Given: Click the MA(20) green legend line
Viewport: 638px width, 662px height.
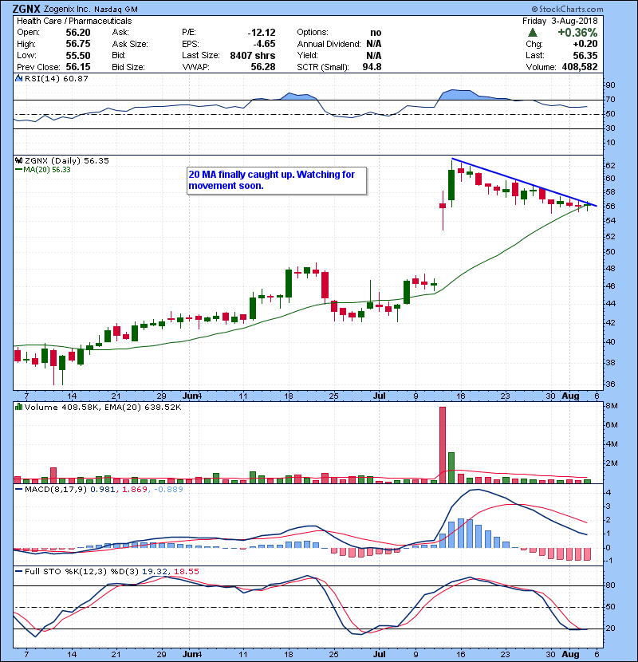Looking at the screenshot, I should (18, 170).
